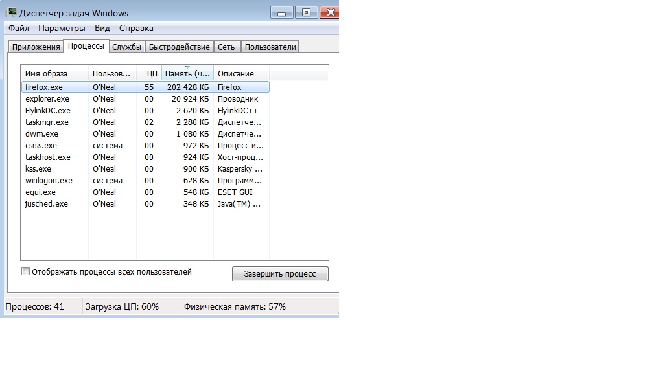Viewport: 654px width, 381px height.
Task: Click система user cell for winlogon.exe
Action: coord(108,181)
